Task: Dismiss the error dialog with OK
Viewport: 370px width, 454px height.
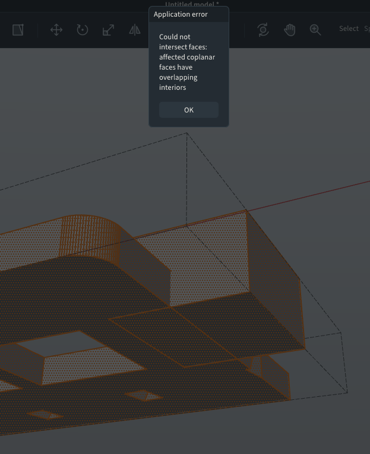Action: point(189,109)
